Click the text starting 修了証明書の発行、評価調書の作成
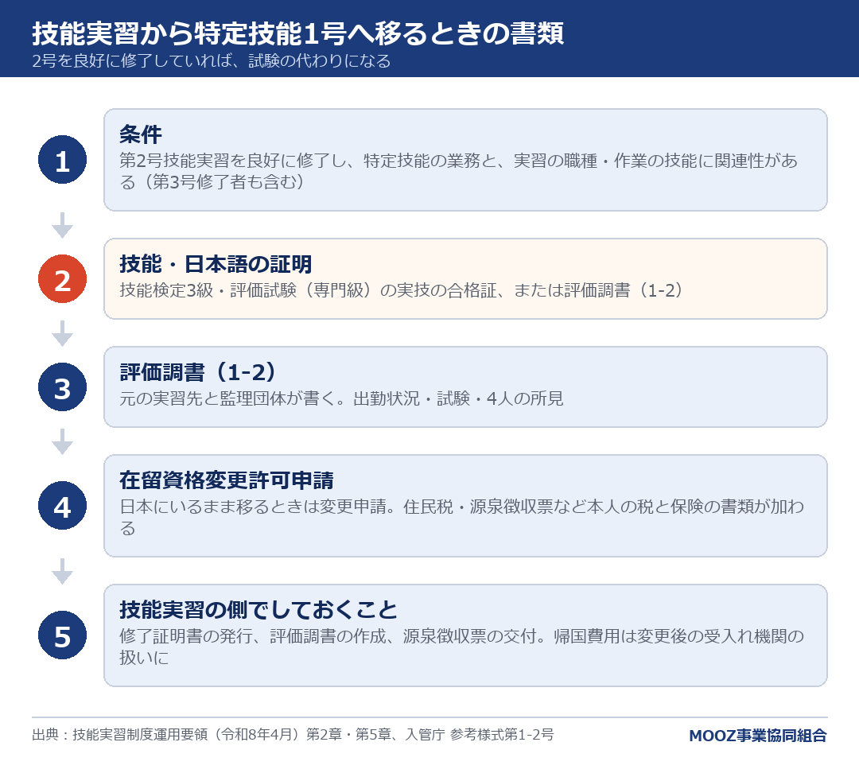 [462, 647]
